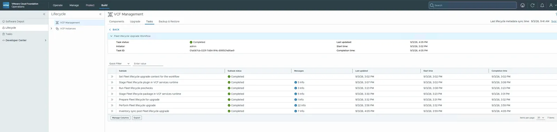Sort by the Subtask column header
Image resolution: width=557 pixels, height=132 pixels.
123,71
